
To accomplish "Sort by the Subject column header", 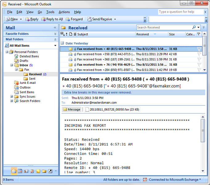I will (106, 34).
